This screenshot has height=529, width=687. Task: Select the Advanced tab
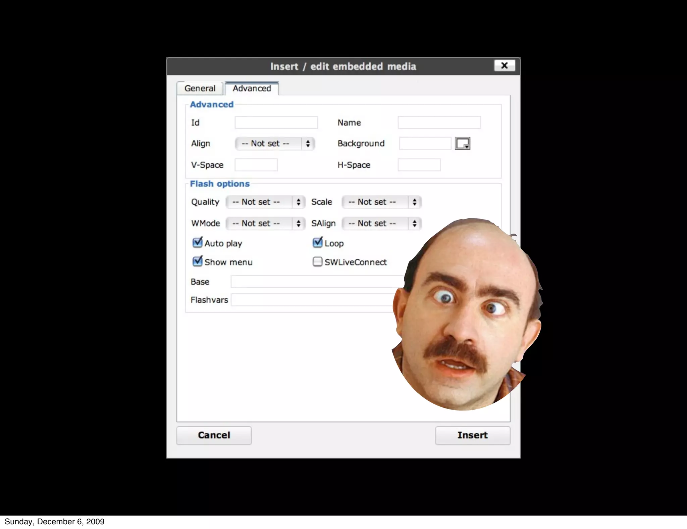click(x=252, y=88)
